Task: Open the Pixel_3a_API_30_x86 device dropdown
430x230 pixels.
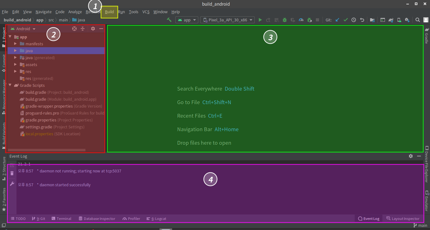Action: pyautogui.click(x=227, y=20)
